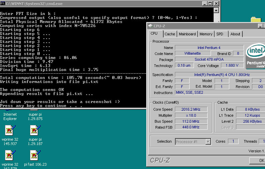Click the D0 revision value

pos(259,87)
